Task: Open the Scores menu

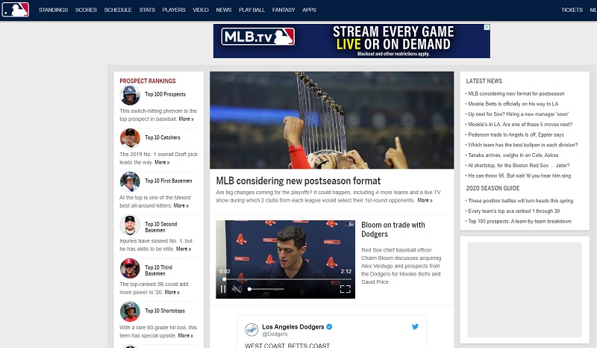Action: 86,10
